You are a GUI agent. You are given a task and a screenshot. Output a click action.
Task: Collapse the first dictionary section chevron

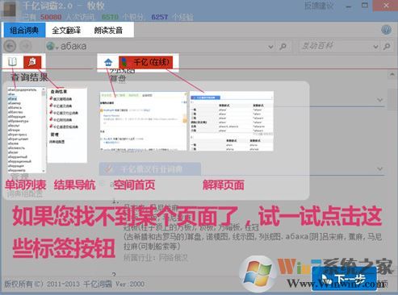[x=380, y=100]
